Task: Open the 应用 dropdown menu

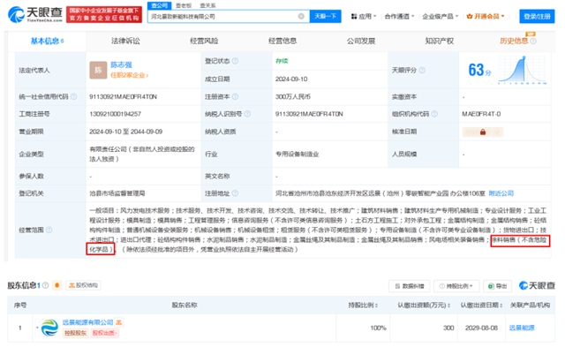Action: (364, 16)
